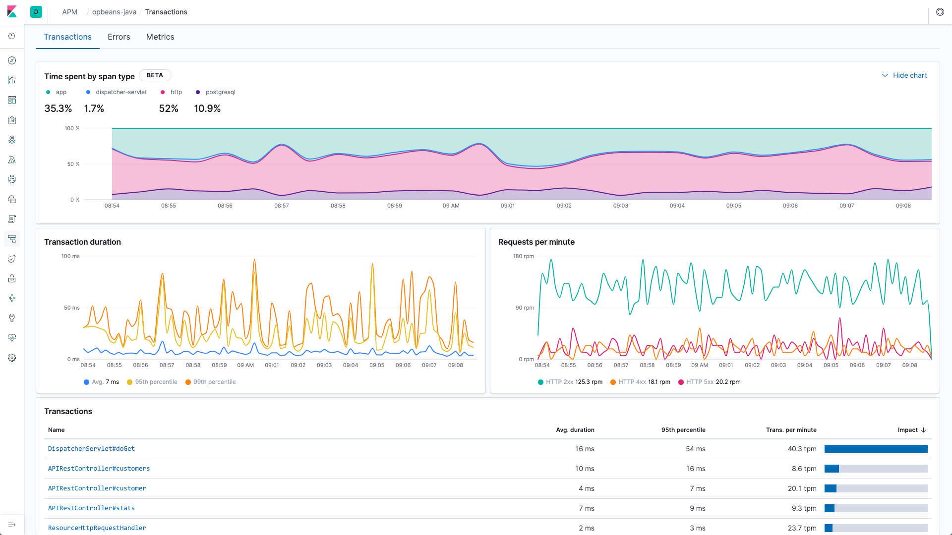
Task: Switch to the Metrics tab
Action: coord(160,37)
